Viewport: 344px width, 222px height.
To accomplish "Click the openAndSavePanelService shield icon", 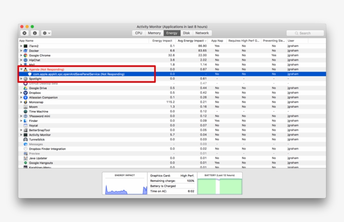I will pos(30,74).
